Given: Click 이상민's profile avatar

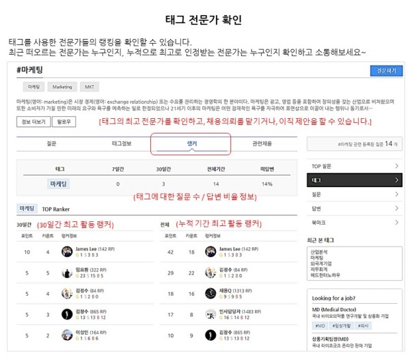Looking at the screenshot, I should tap(67, 335).
